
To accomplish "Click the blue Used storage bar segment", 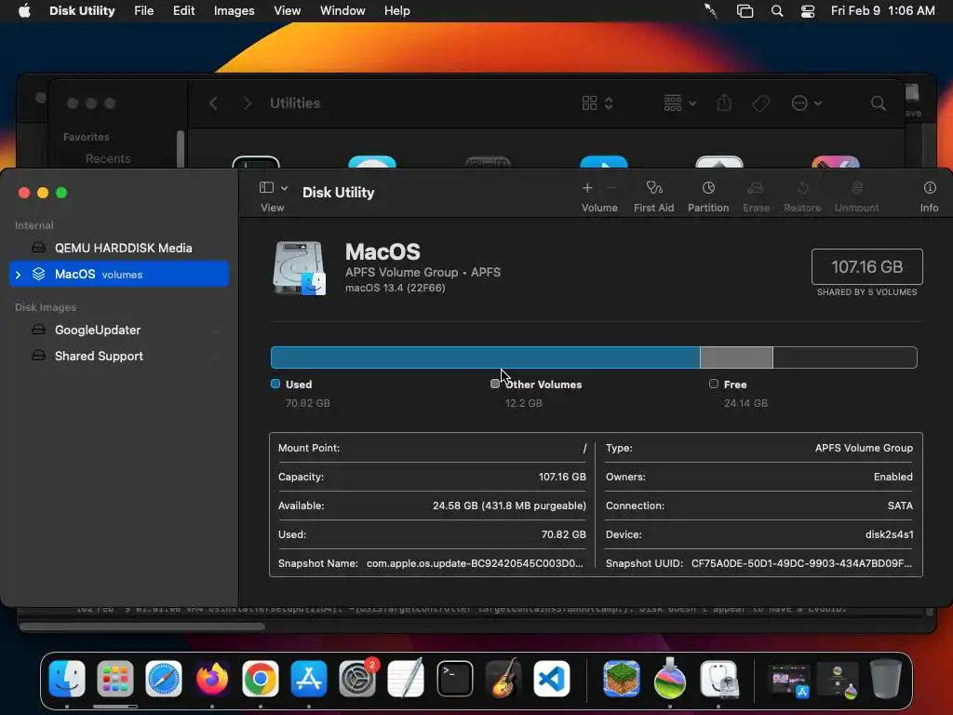I will [x=485, y=357].
